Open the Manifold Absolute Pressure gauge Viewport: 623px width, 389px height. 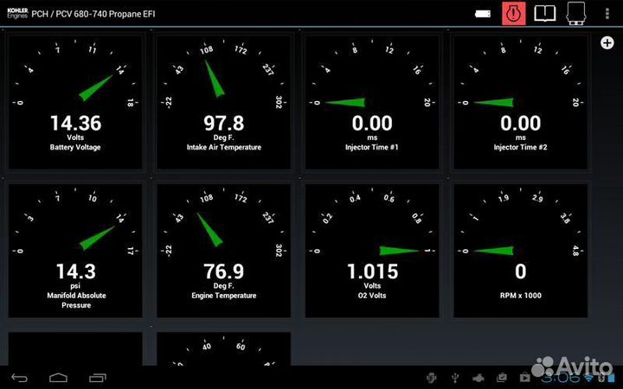pos(75,251)
